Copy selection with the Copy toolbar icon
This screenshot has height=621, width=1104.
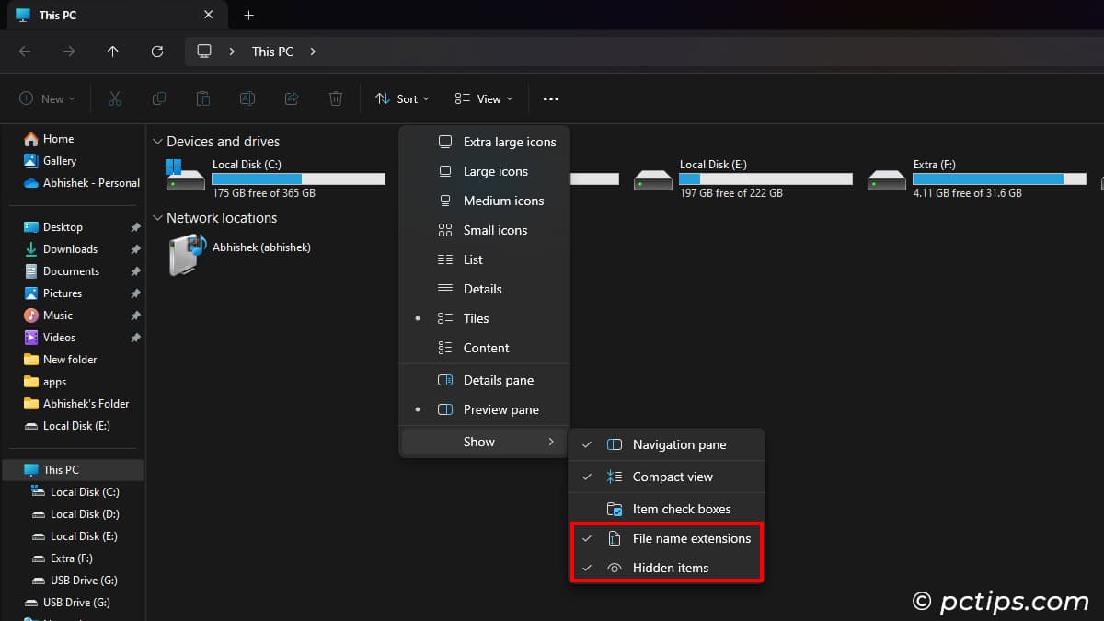(x=158, y=98)
